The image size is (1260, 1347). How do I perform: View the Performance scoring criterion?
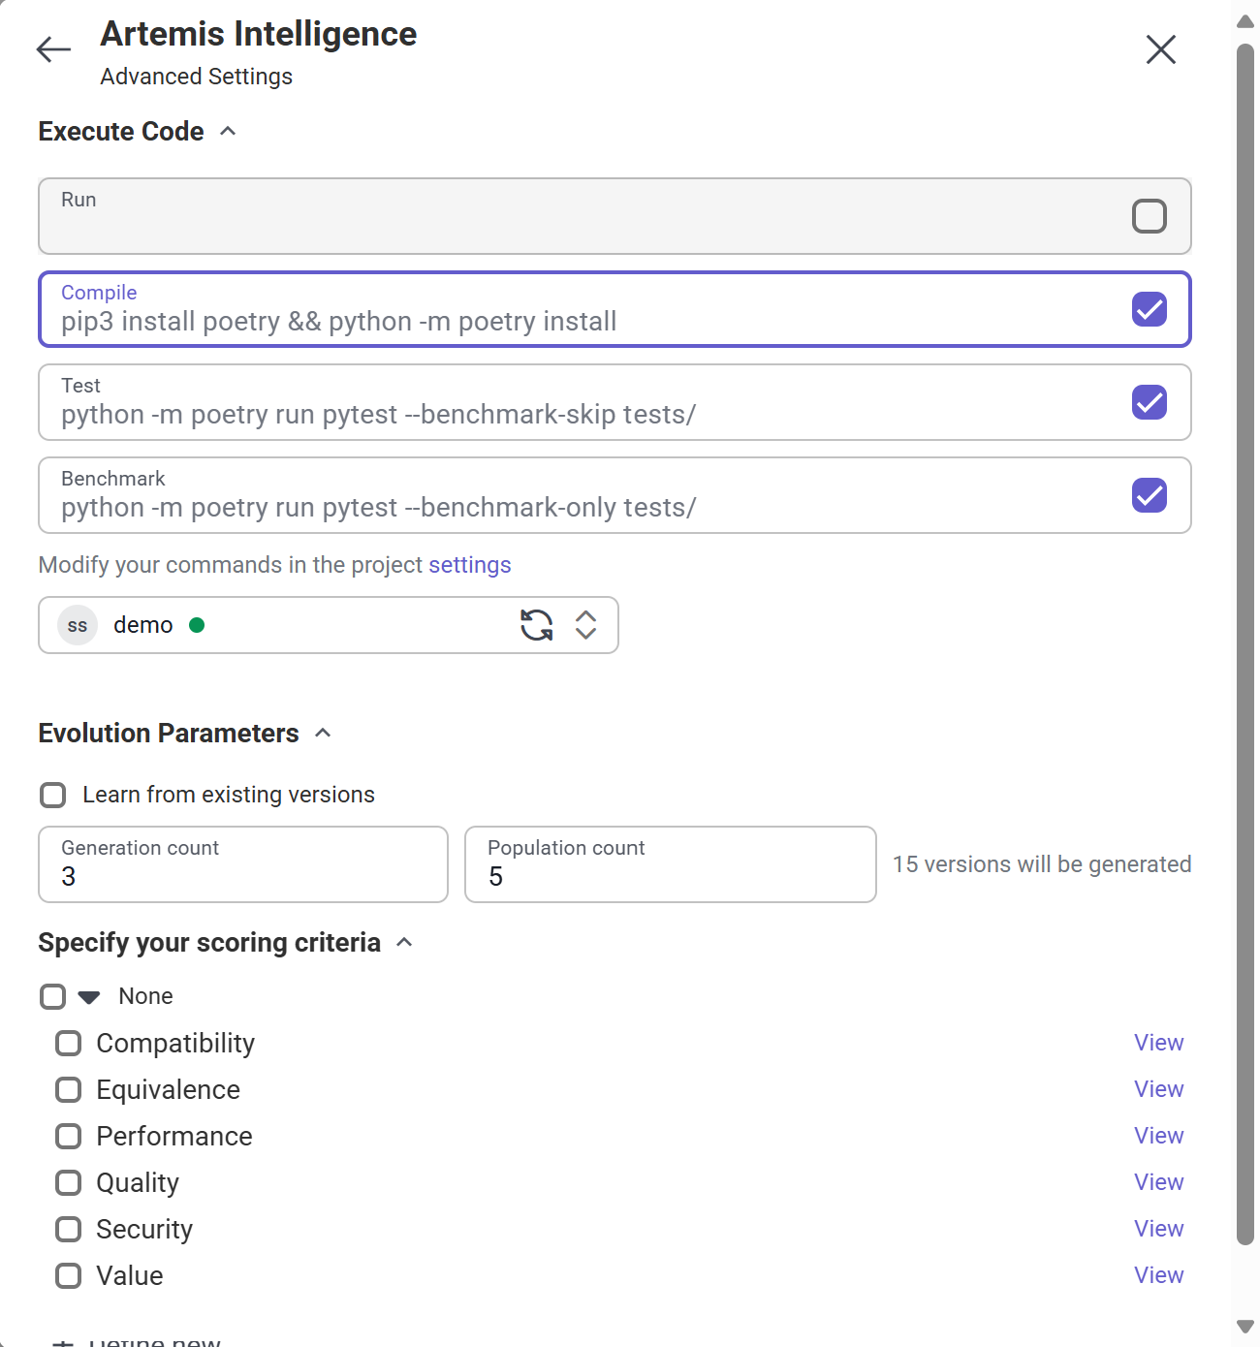point(1158,1136)
